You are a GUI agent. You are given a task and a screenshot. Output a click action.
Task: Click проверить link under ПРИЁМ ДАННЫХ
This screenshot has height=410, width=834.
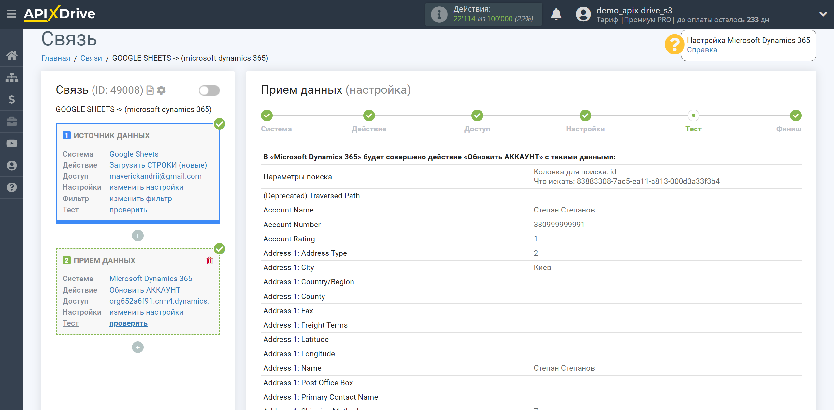(x=127, y=323)
